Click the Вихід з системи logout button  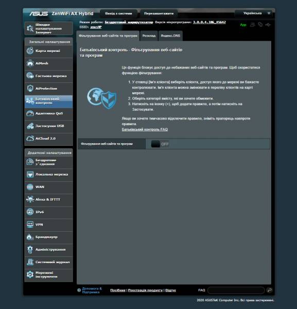pos(118,13)
